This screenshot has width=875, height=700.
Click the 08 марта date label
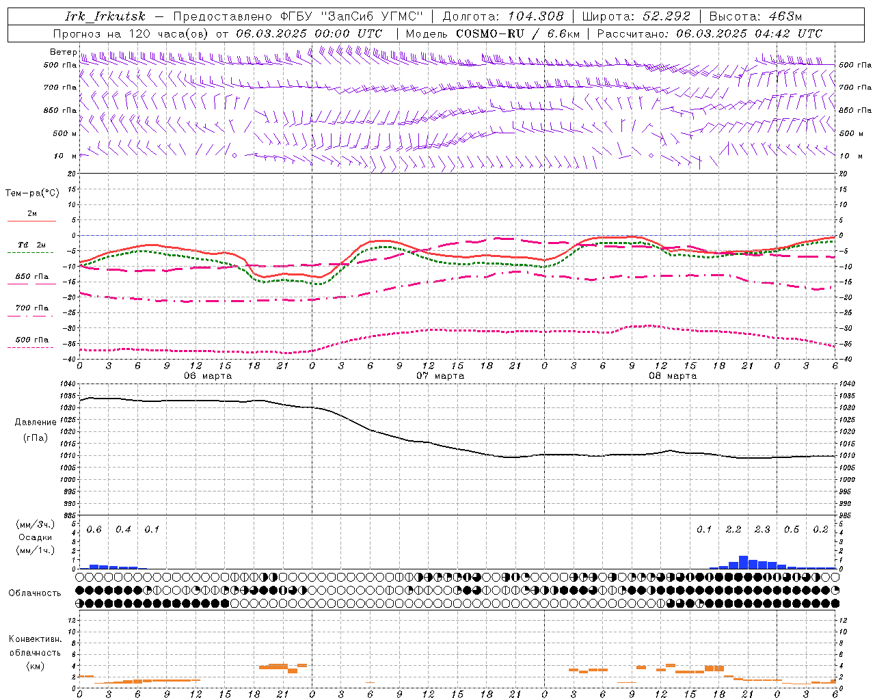click(x=673, y=376)
